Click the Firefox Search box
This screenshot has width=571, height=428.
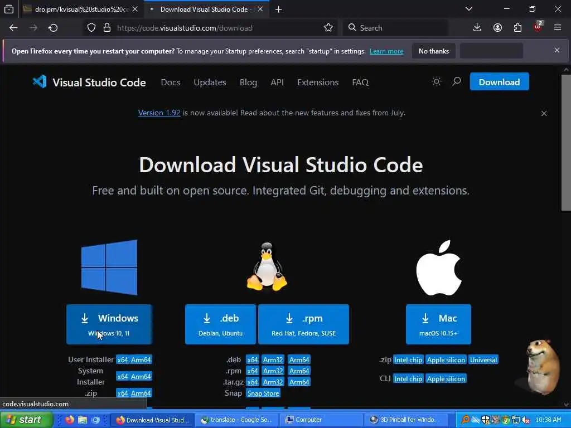[x=395, y=28]
